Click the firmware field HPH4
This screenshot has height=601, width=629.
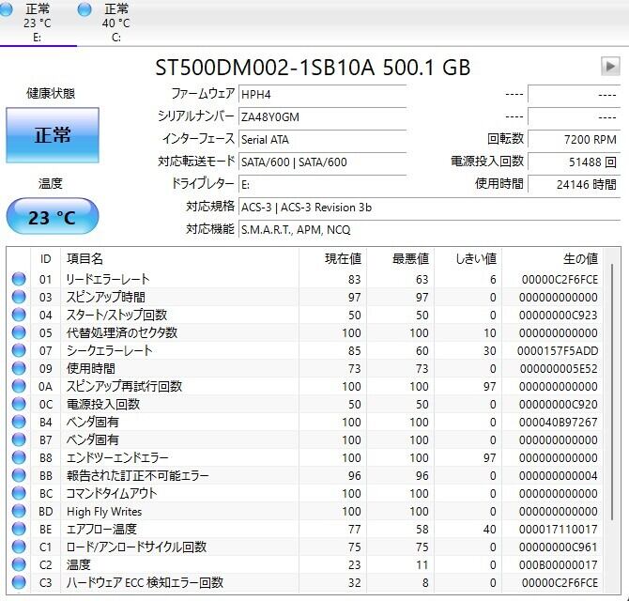[322, 93]
